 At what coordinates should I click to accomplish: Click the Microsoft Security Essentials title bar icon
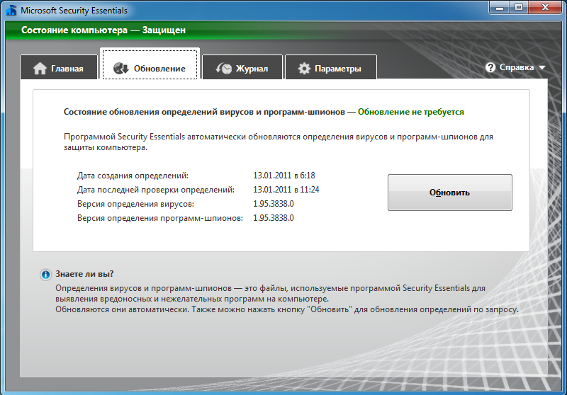pyautogui.click(x=11, y=10)
